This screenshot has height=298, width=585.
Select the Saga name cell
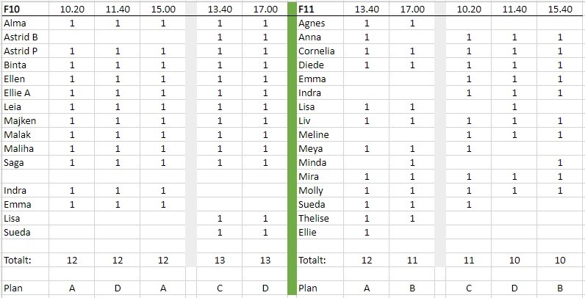[x=15, y=163]
